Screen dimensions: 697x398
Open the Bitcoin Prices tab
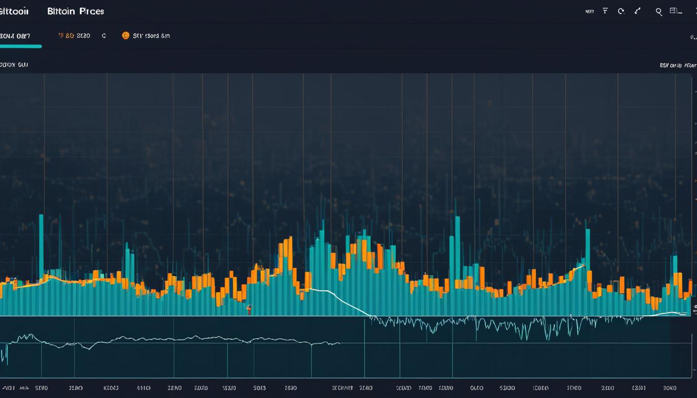tap(75, 11)
